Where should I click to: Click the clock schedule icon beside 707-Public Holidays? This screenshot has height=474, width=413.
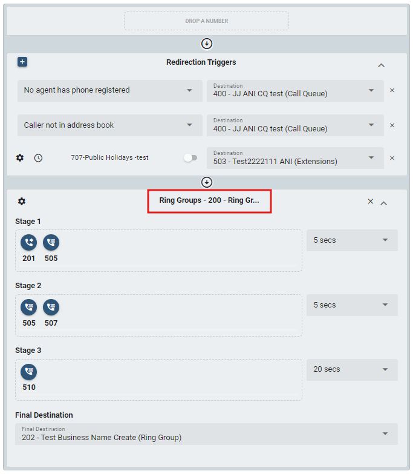pyautogui.click(x=38, y=157)
